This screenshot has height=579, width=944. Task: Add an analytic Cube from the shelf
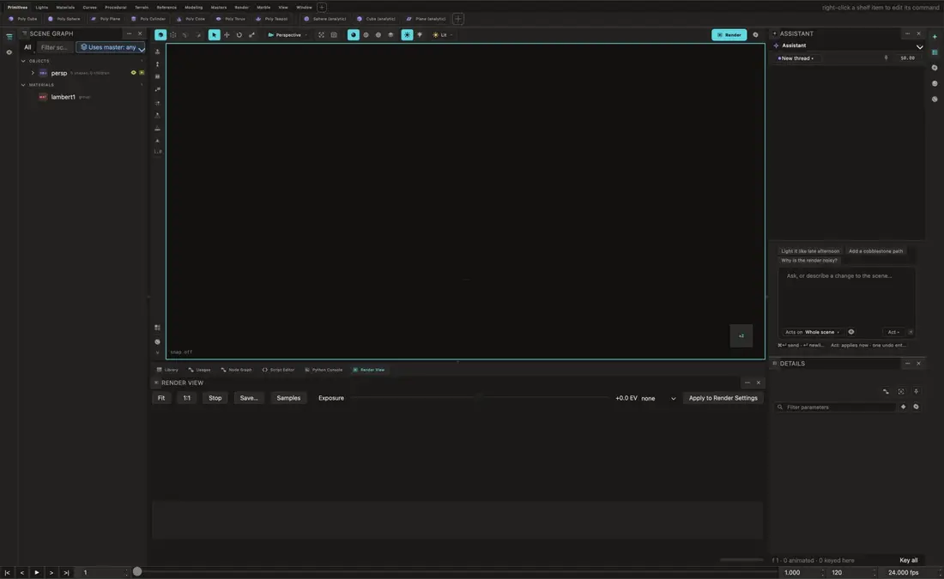(377, 19)
